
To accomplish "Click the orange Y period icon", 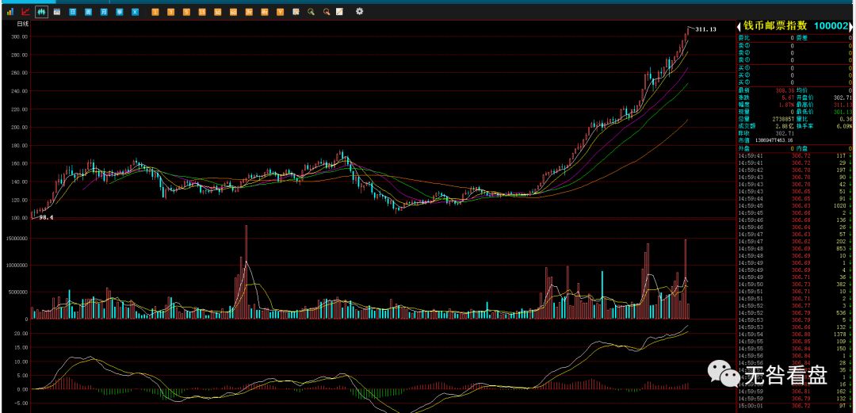I will coord(280,11).
